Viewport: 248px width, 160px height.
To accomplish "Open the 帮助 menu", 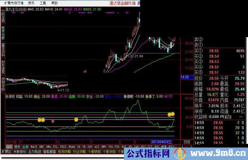I will tap(54, 3).
